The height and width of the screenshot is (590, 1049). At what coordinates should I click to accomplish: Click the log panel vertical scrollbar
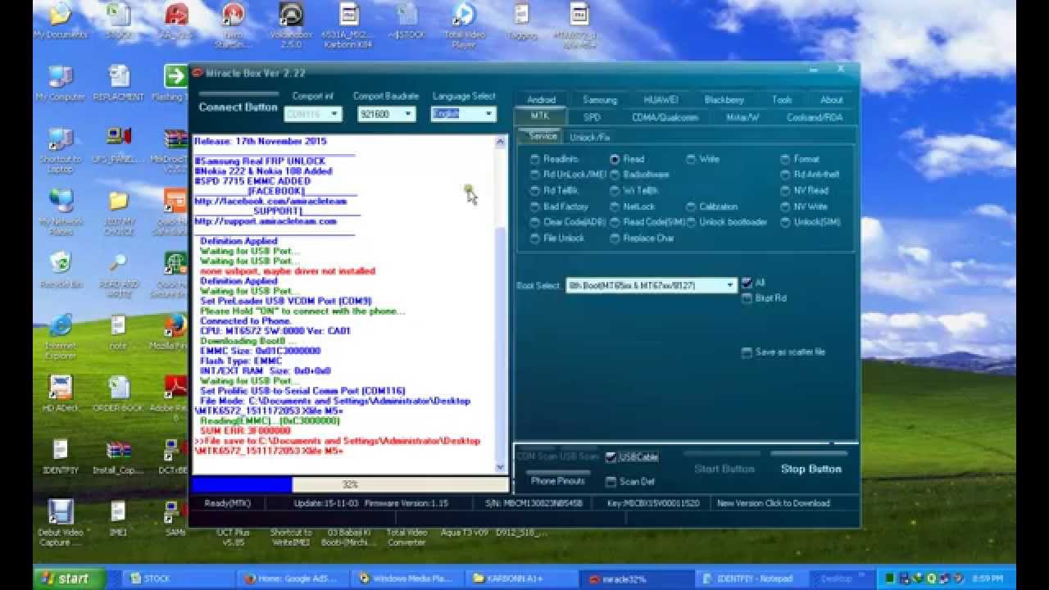[x=502, y=304]
